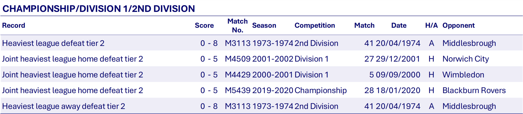The image size is (523, 114).
Task: Select the Norwich City opponent cell
Action: [465, 59]
